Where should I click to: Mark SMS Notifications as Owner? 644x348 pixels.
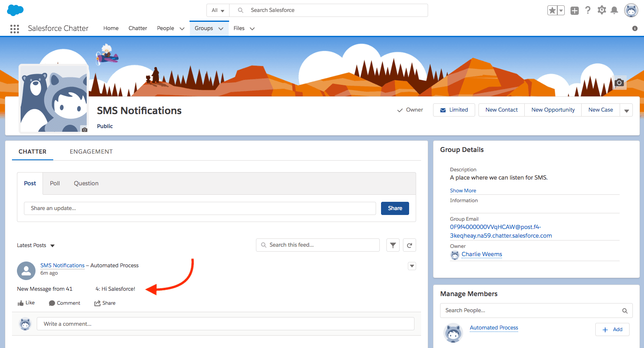tap(410, 110)
